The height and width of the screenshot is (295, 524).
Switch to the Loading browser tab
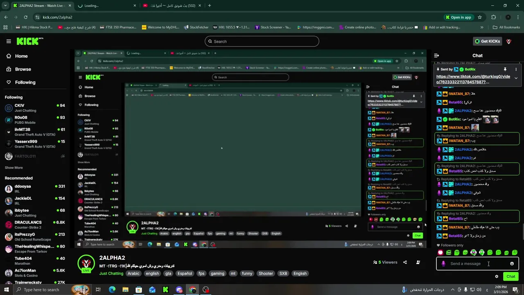[x=107, y=6]
